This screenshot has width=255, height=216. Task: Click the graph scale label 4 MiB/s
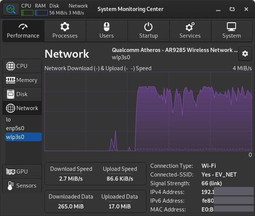[x=242, y=68]
